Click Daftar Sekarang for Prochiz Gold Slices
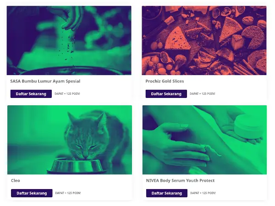 (166, 94)
